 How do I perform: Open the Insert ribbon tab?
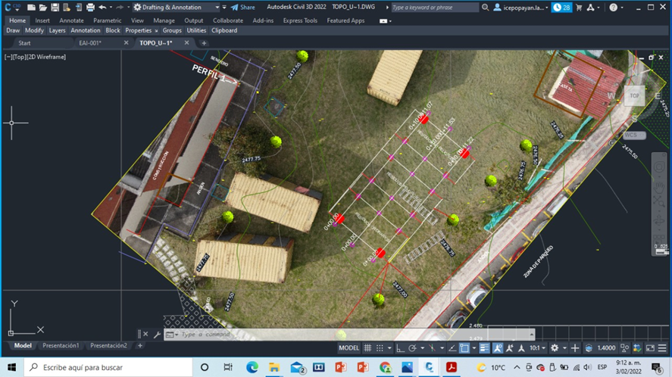pos(42,20)
